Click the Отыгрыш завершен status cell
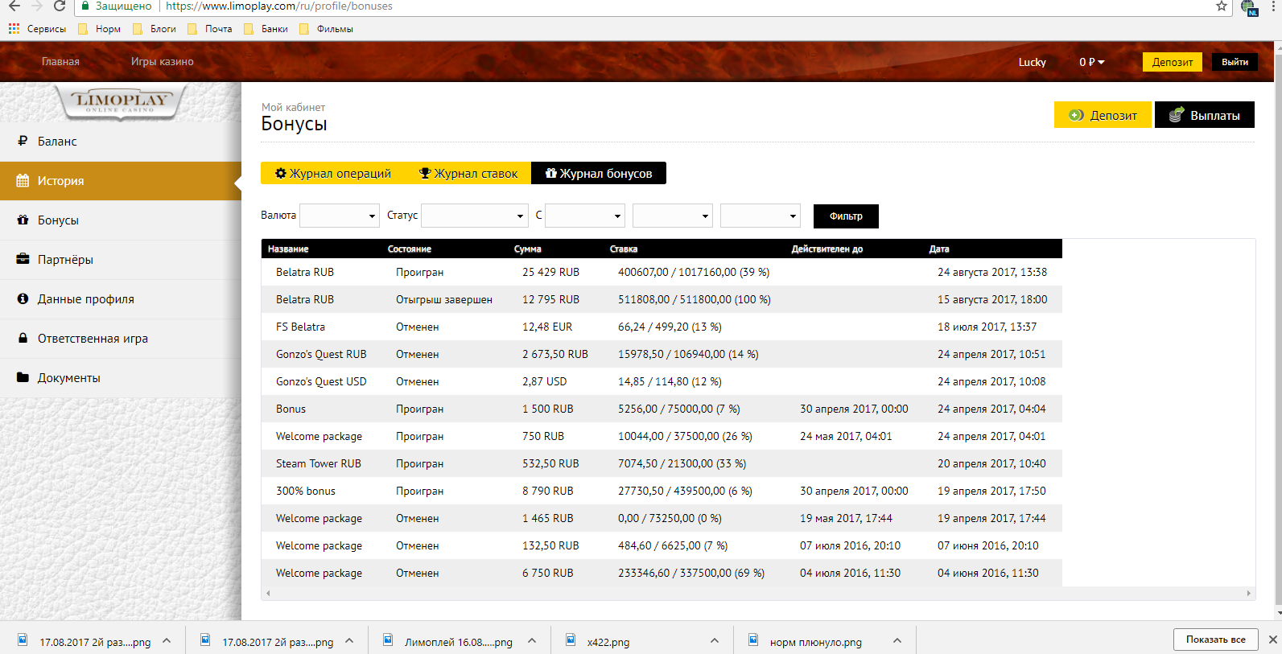 (444, 299)
